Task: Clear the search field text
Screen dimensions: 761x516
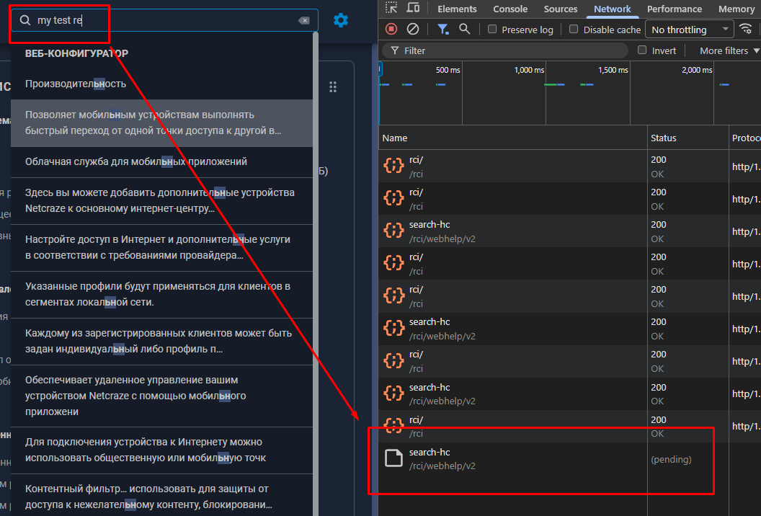Action: (304, 21)
